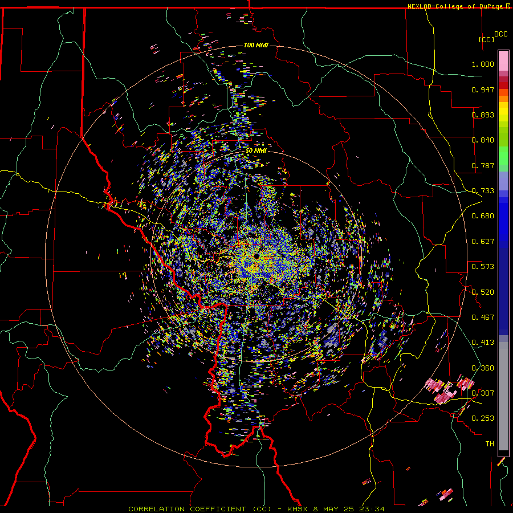Select the 1.000 scale value
The width and height of the screenshot is (513, 513).
483,64
